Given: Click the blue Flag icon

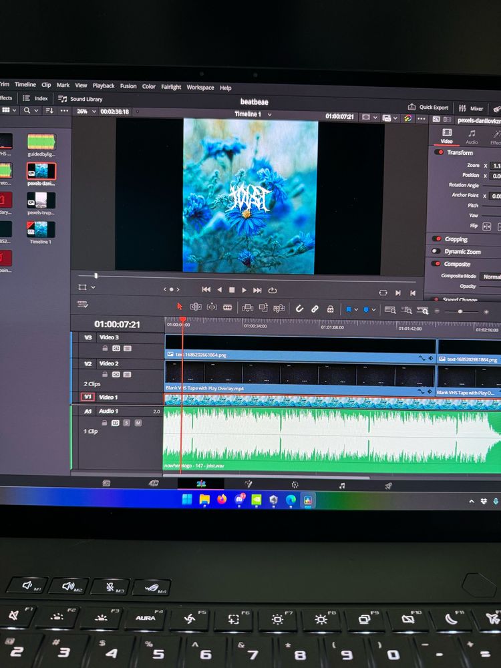Looking at the screenshot, I should (349, 309).
